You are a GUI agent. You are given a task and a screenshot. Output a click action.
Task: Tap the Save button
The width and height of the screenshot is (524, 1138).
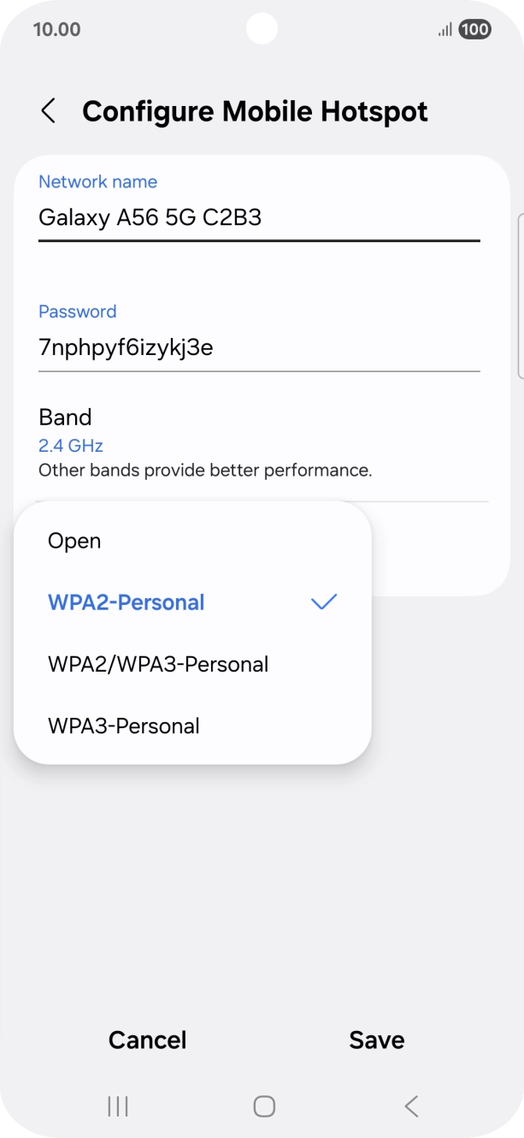(376, 1040)
